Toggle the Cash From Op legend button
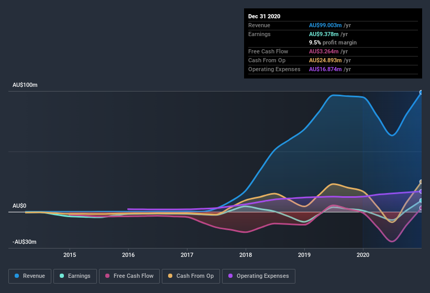 191,276
